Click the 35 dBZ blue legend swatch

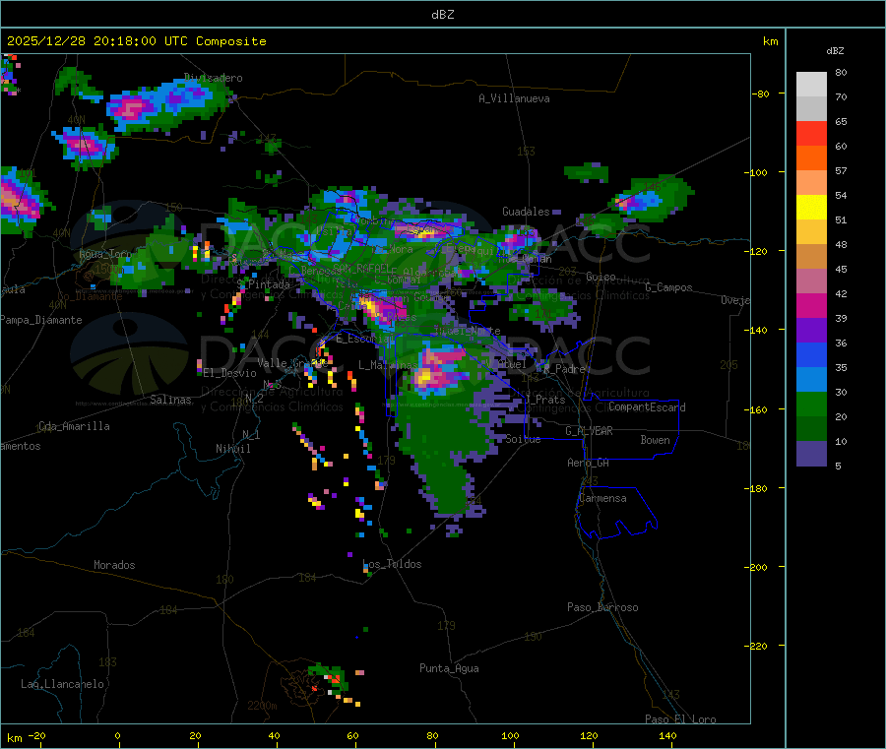[811, 354]
